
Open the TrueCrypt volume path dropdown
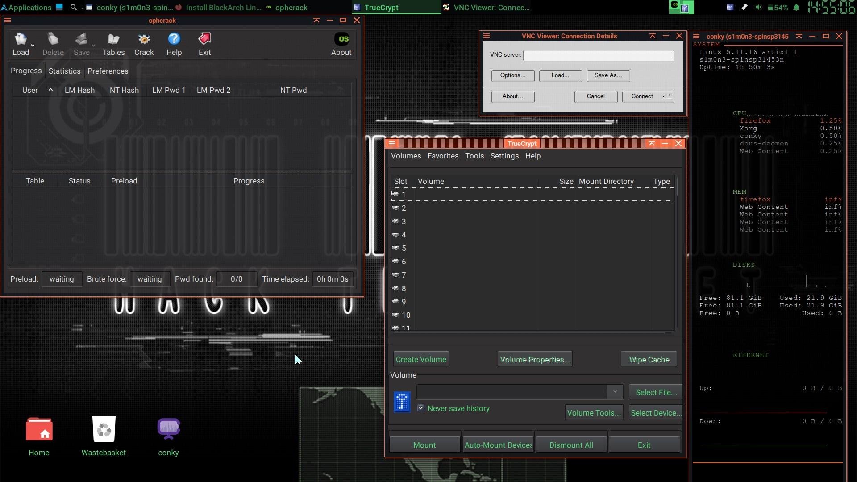[615, 392]
